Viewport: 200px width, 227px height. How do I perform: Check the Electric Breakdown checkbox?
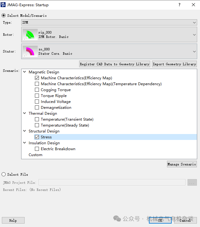(x=37, y=149)
